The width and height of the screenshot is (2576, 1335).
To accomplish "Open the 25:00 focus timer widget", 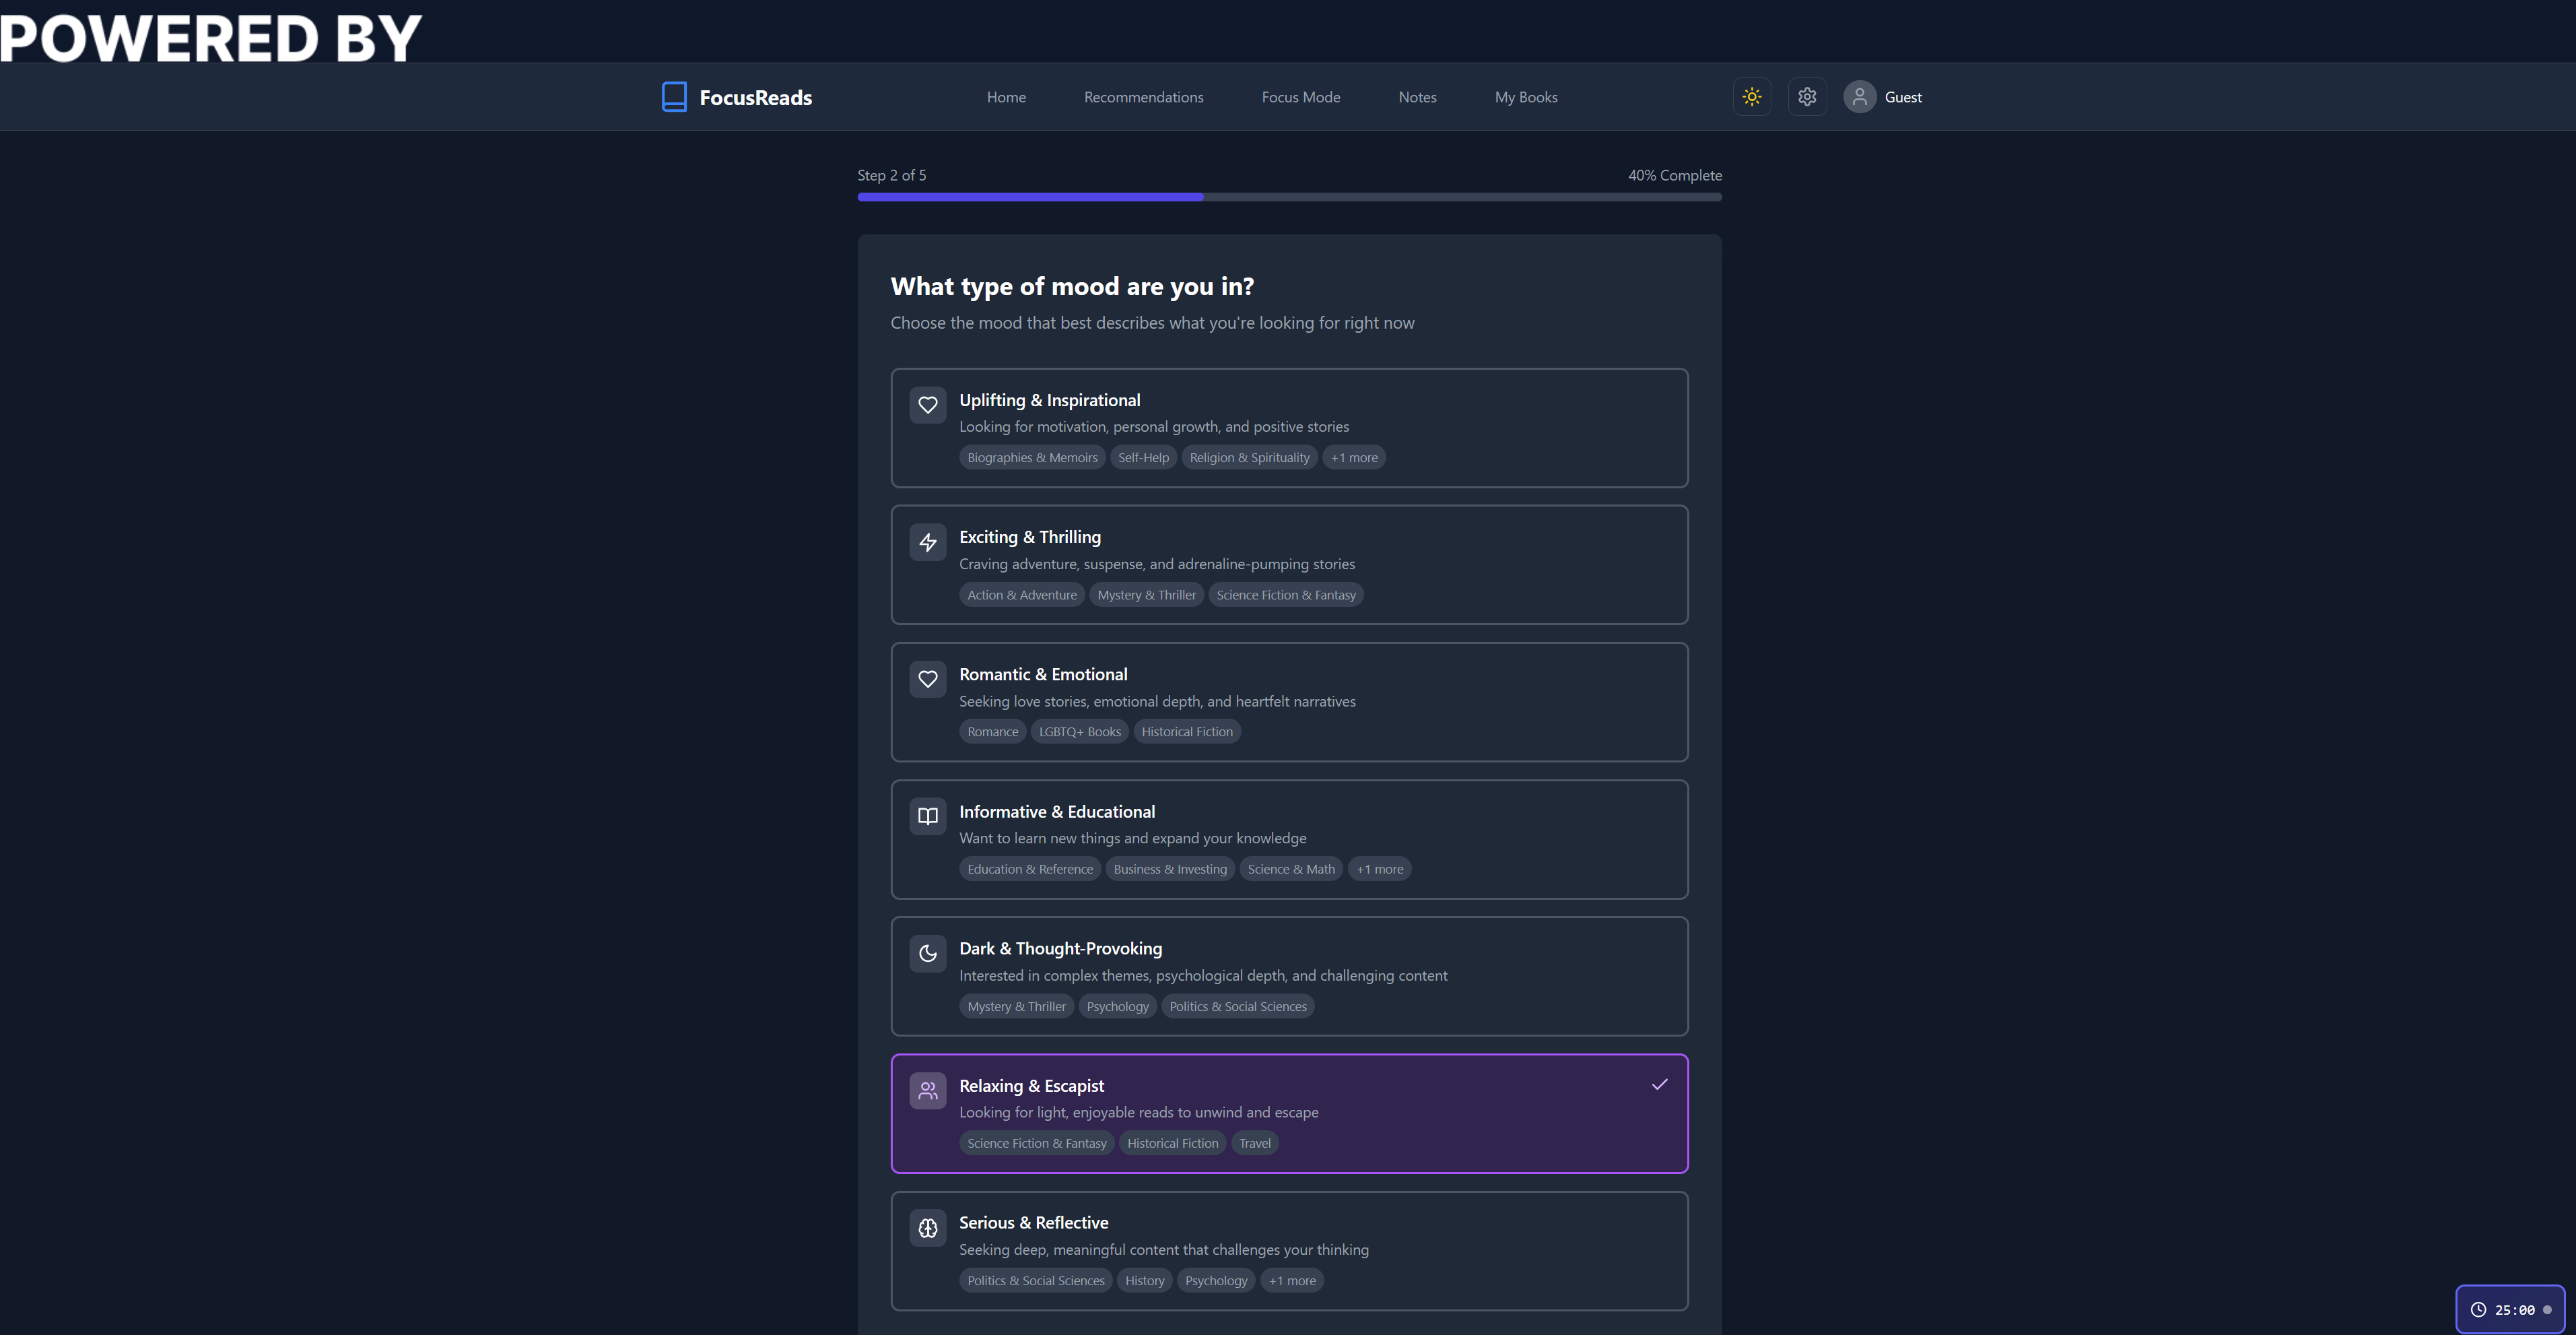I will coord(2509,1309).
